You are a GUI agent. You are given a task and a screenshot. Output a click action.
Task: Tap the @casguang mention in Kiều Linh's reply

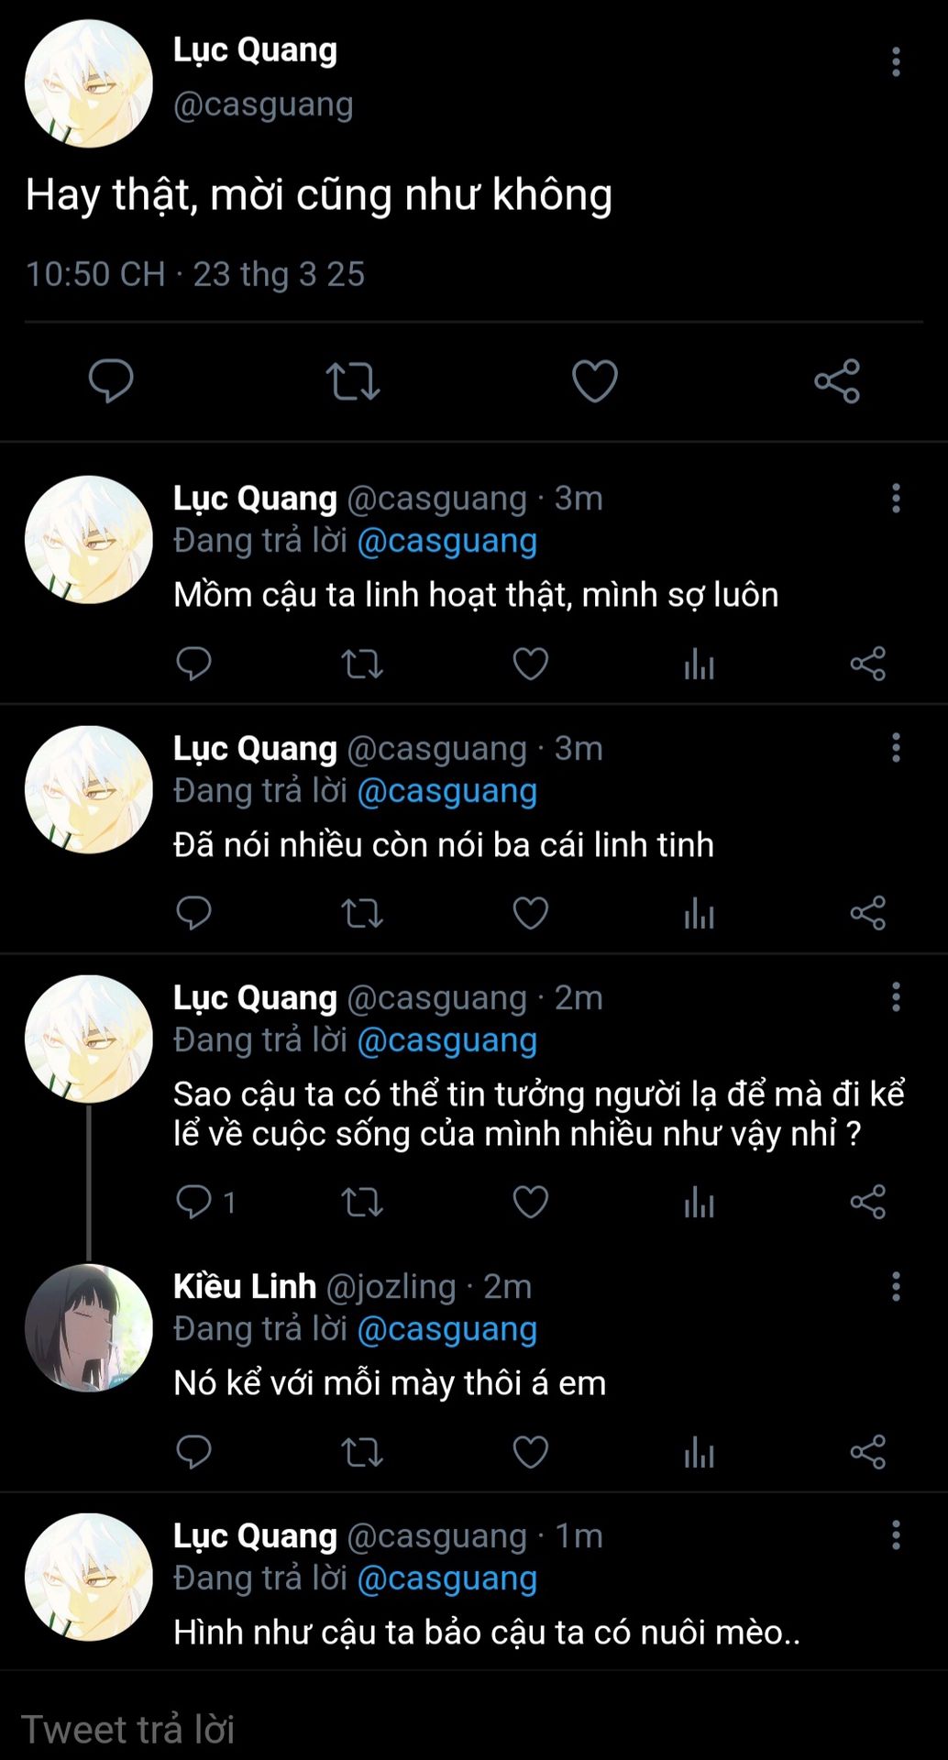pyautogui.click(x=446, y=1329)
